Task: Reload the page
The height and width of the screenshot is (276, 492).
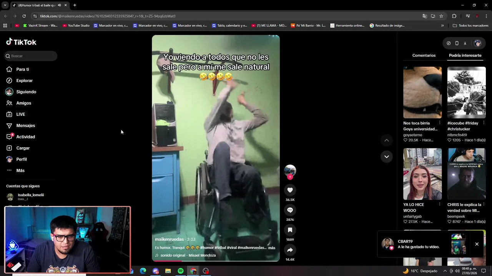Action: coord(24,16)
